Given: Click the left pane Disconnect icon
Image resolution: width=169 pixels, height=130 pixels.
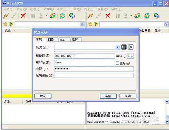Looking at the screenshot, I should click(14, 16).
